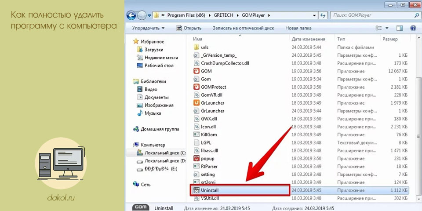Sort by the Имя column header

coord(197,39)
